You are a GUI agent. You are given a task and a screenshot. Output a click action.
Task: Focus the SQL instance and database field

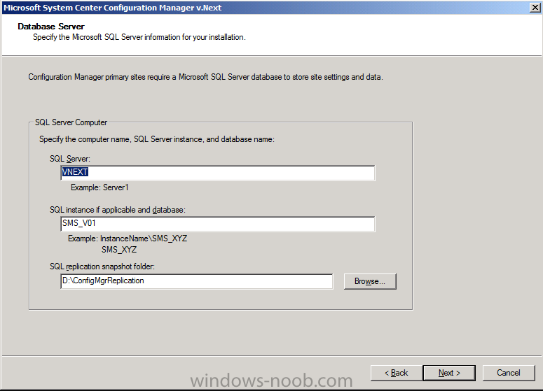217,224
